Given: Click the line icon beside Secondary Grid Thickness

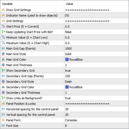Looking at the screenshot, I should (3, 93).
